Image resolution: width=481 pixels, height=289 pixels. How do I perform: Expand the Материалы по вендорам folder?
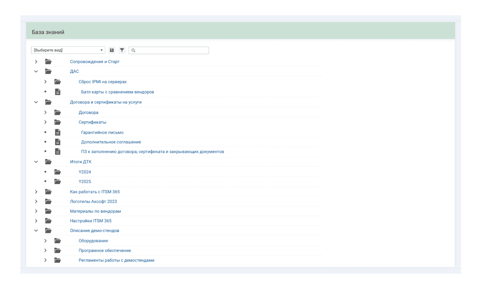tap(36, 211)
